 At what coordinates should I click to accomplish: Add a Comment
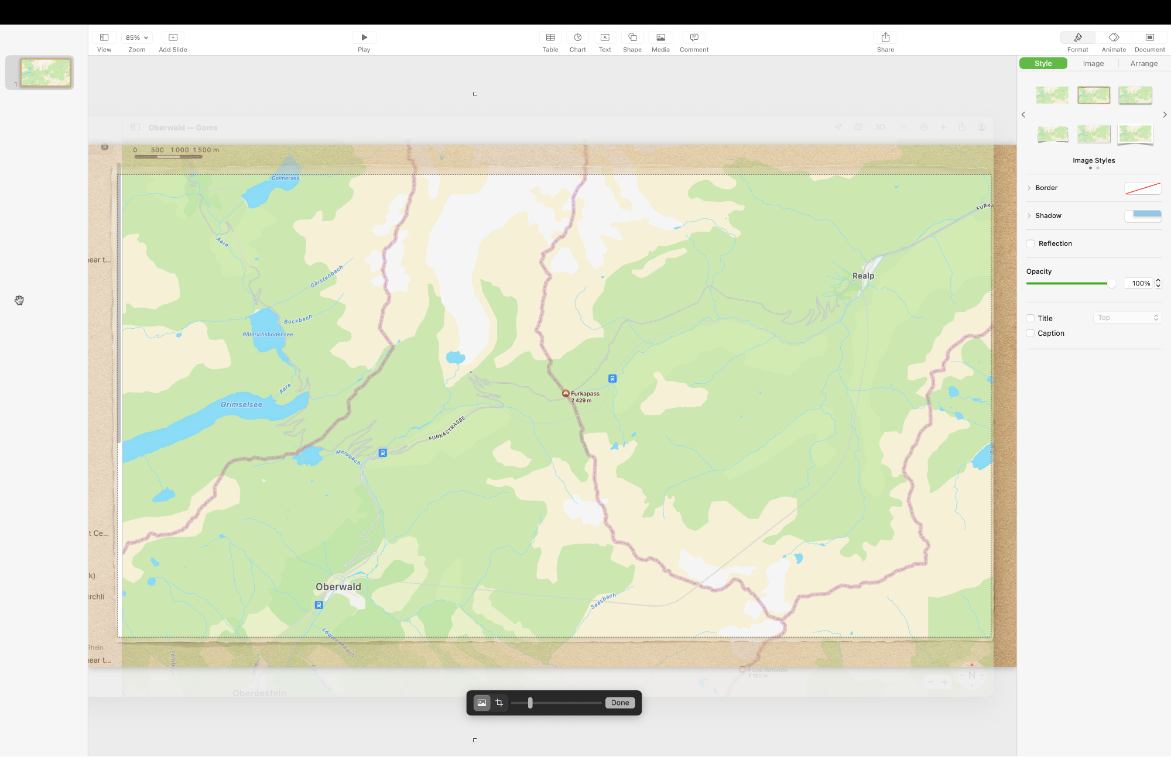(694, 37)
